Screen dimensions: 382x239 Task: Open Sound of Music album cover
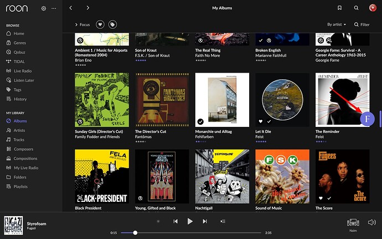tap(282, 176)
